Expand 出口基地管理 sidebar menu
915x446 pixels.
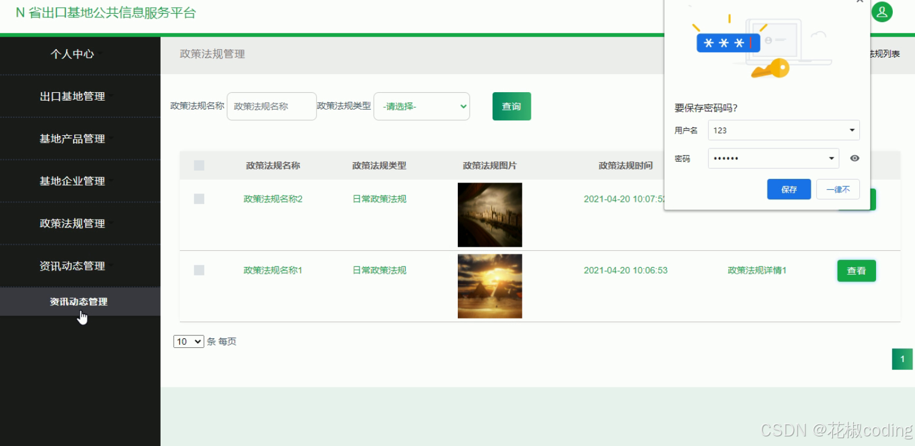pyautogui.click(x=80, y=96)
